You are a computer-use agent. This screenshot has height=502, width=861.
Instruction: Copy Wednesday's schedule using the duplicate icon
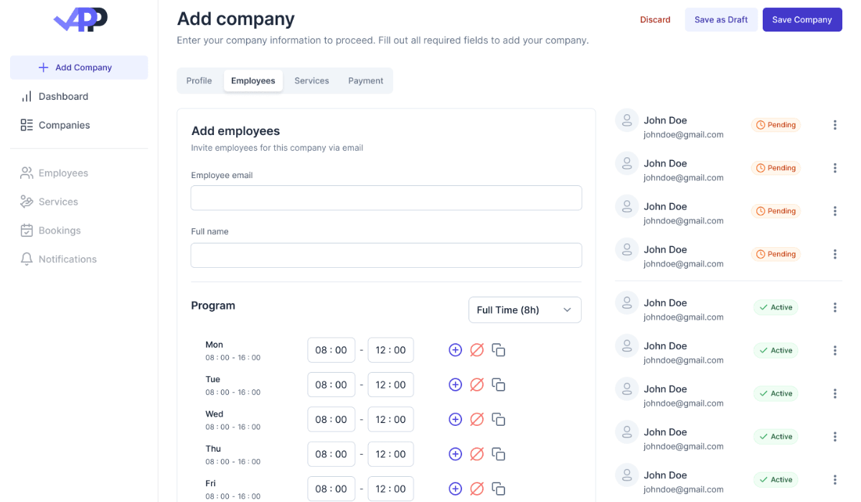pos(498,419)
